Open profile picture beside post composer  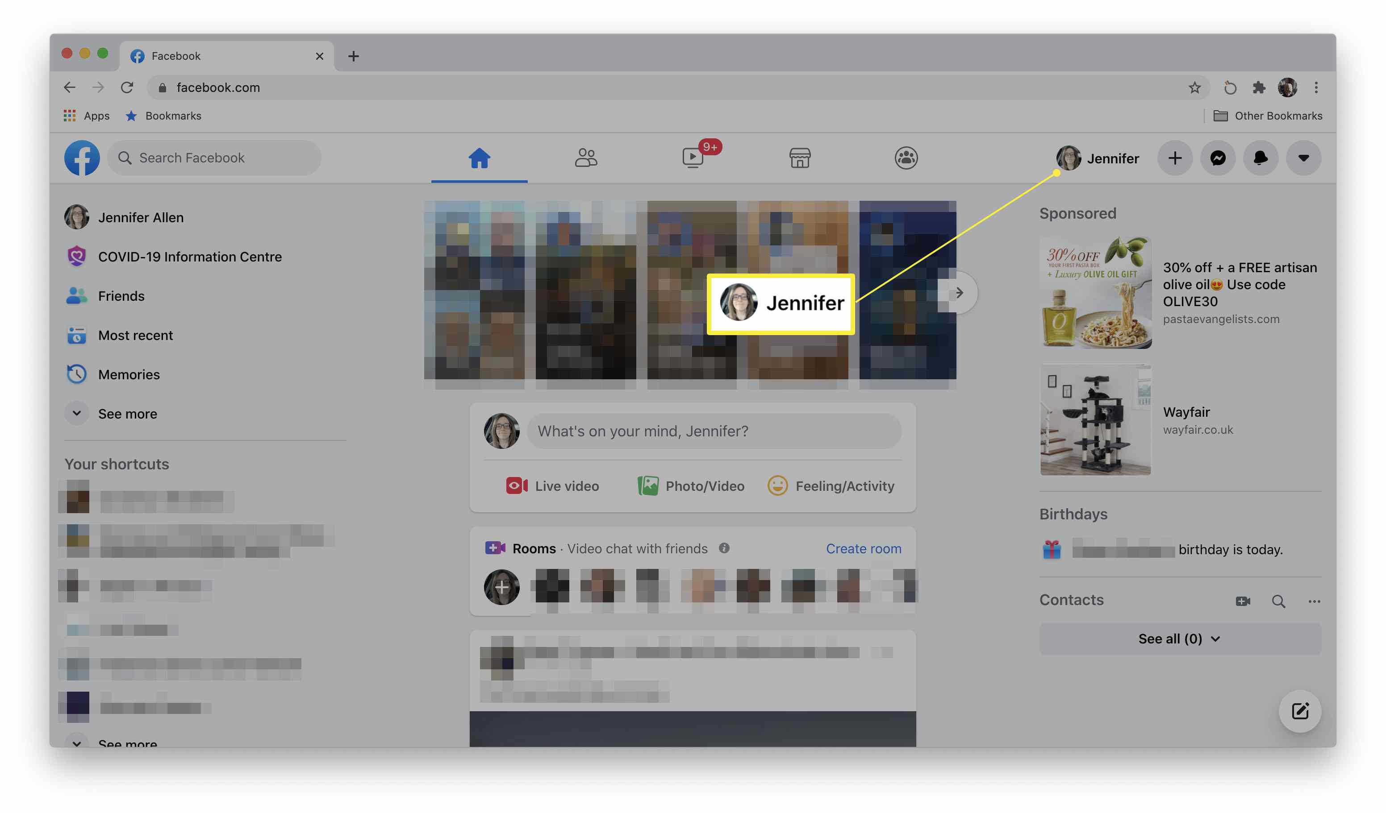[x=501, y=431]
